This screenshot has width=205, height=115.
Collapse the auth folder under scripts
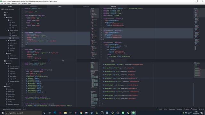pyautogui.click(x=7, y=20)
